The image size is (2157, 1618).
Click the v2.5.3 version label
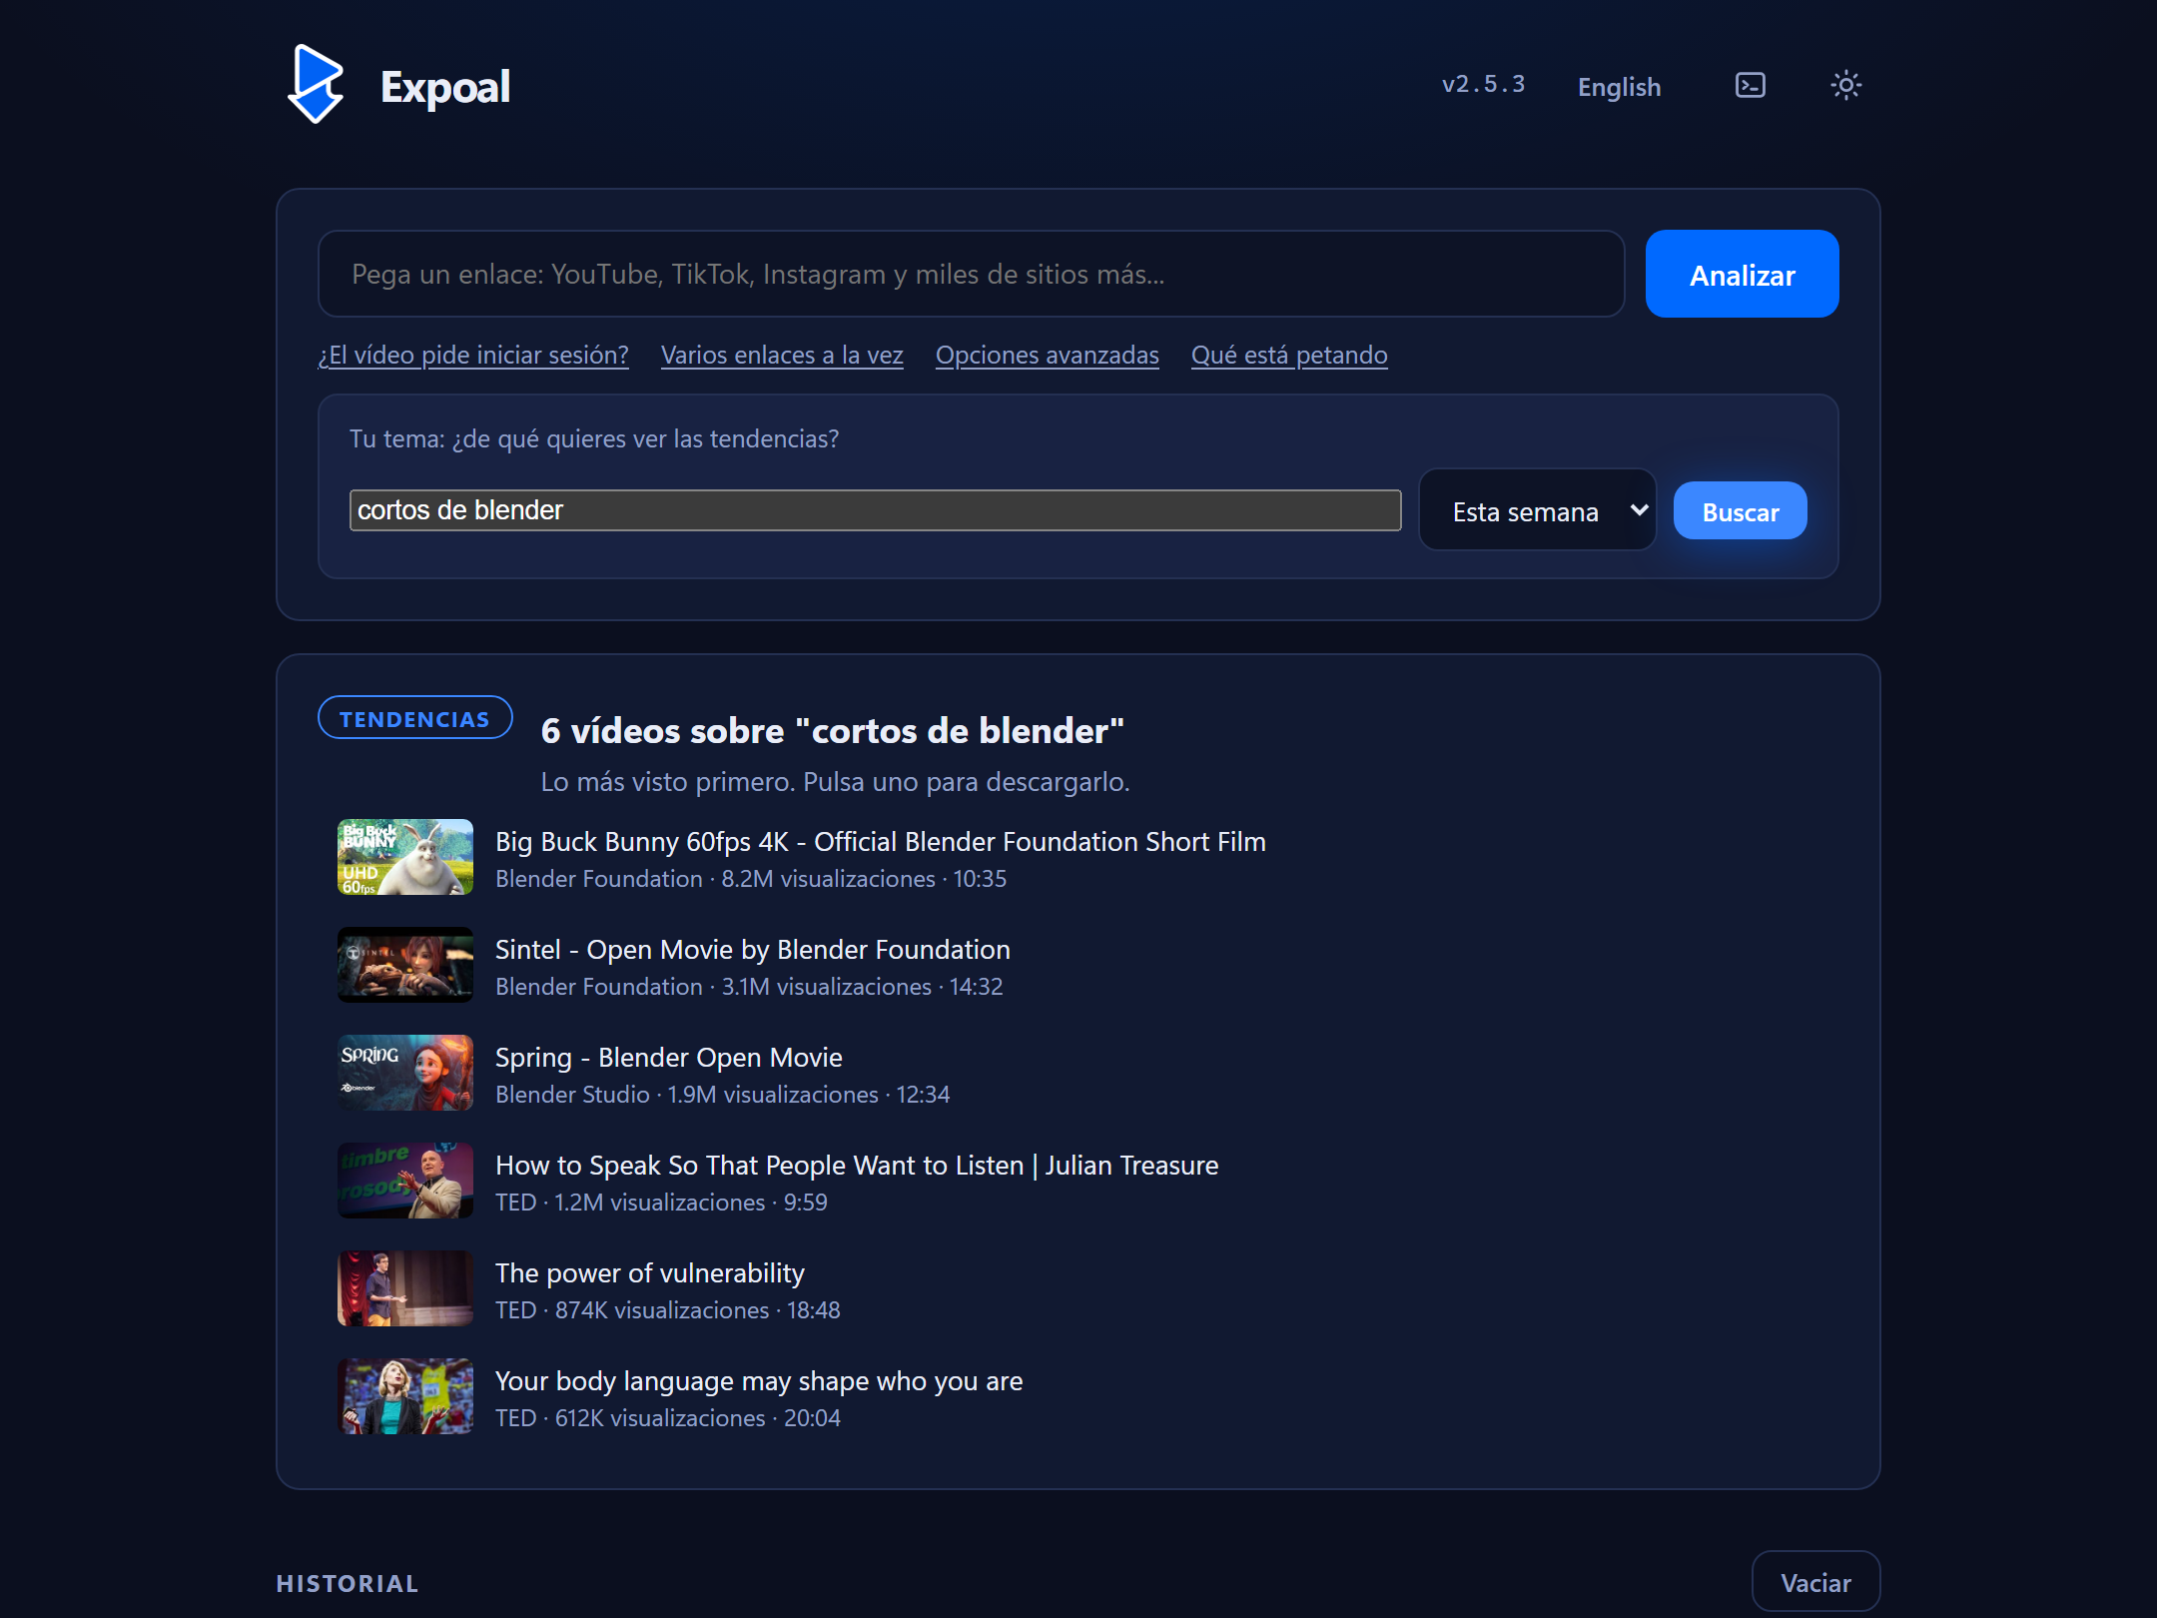coord(1483,84)
